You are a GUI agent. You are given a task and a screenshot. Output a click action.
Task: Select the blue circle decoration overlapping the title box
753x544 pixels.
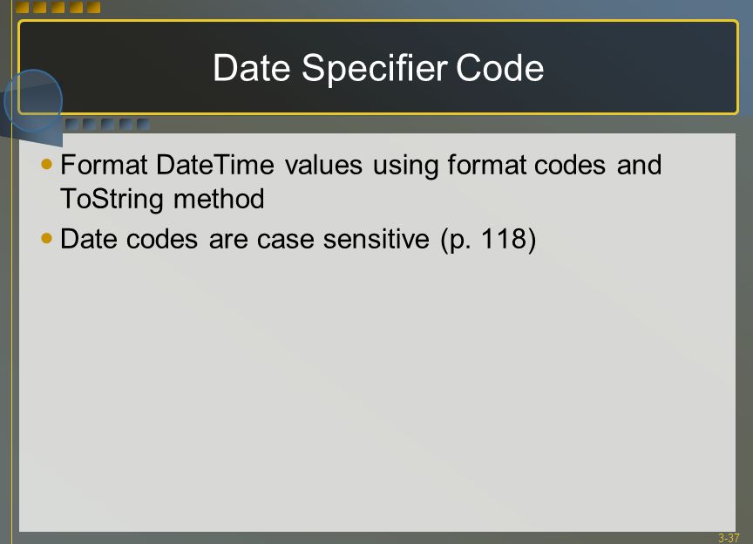[x=33, y=101]
